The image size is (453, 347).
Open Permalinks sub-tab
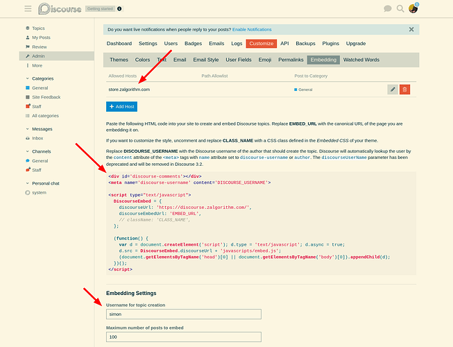[x=291, y=60]
